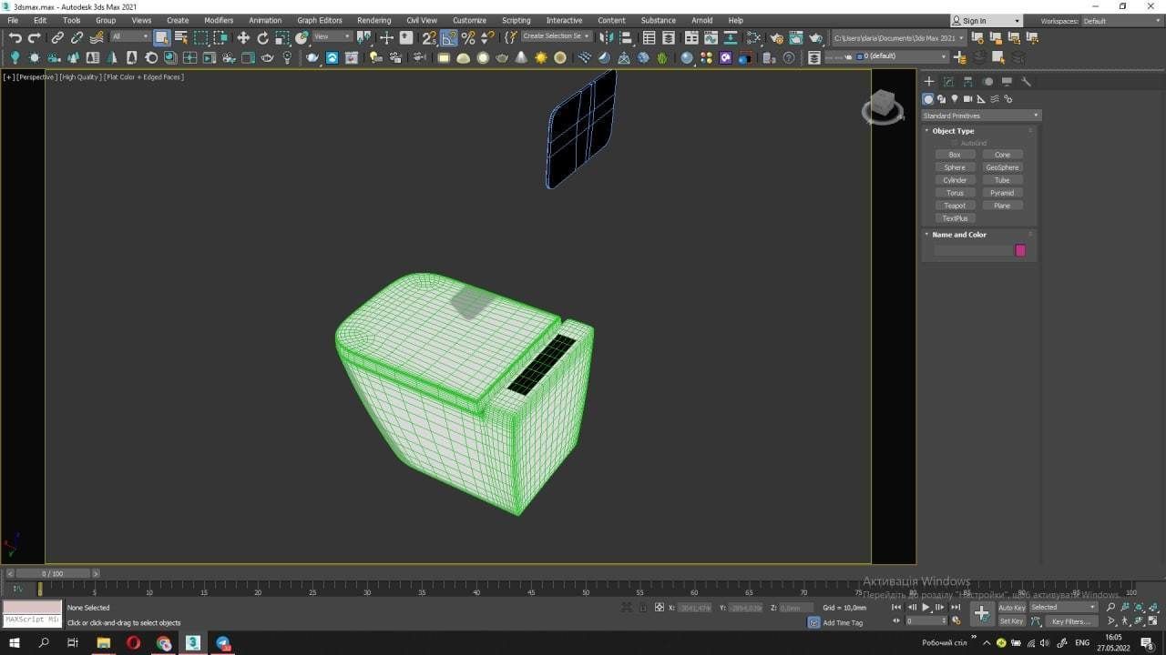Screen dimensions: 1166x655
Task: Toggle the Angle Snap icon
Action: [x=449, y=37]
